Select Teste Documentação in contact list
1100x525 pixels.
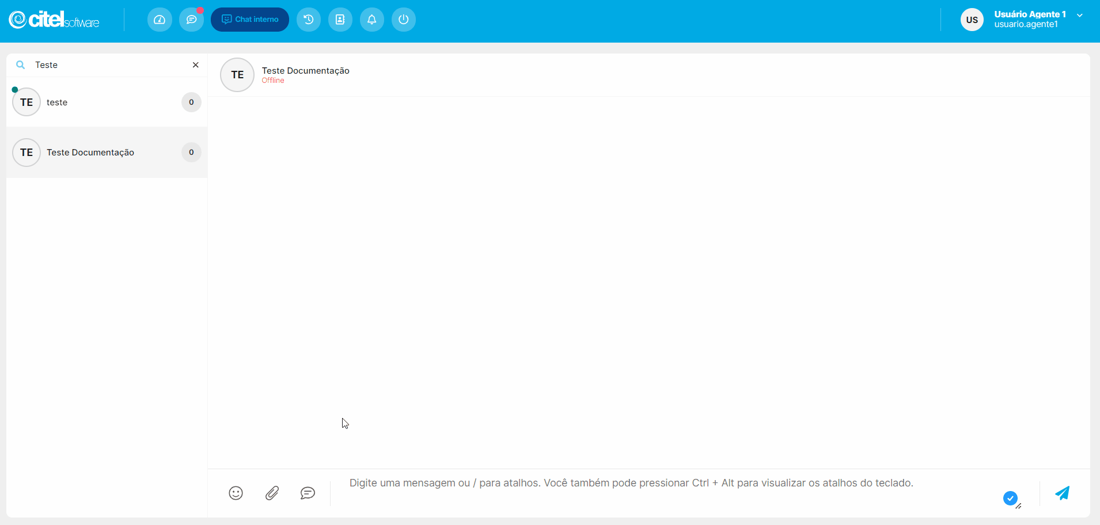coord(107,153)
